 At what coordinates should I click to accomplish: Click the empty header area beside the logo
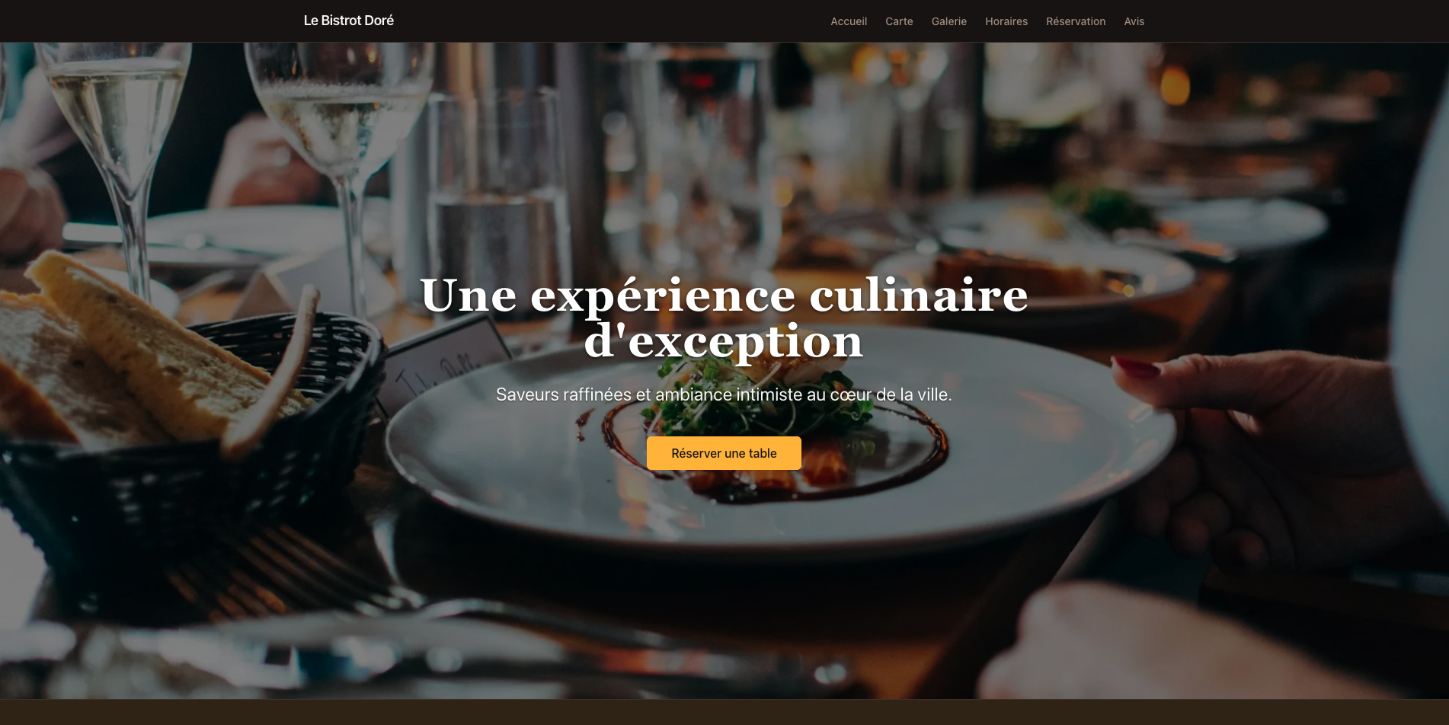tap(609, 21)
